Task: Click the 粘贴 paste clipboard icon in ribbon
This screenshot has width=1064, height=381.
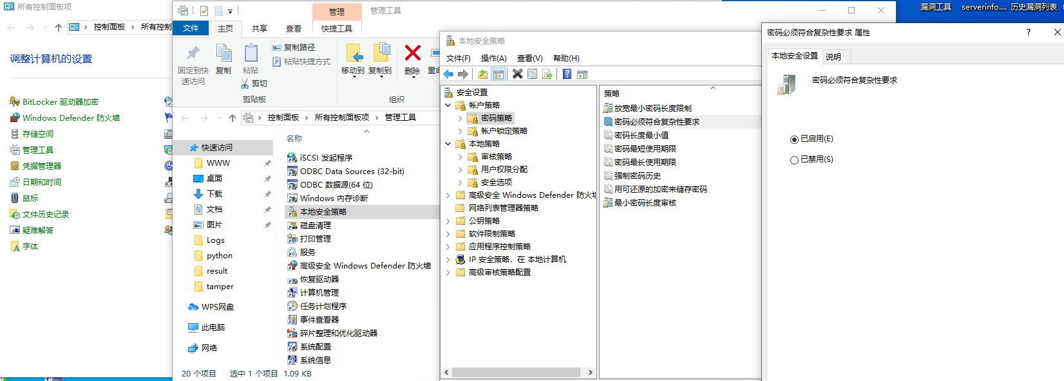Action: click(251, 53)
